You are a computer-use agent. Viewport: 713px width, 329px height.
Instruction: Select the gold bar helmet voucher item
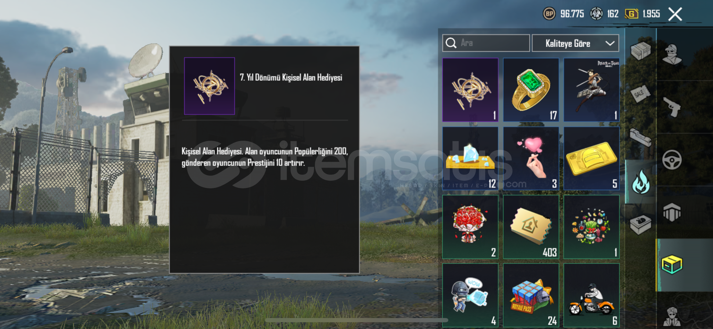591,158
